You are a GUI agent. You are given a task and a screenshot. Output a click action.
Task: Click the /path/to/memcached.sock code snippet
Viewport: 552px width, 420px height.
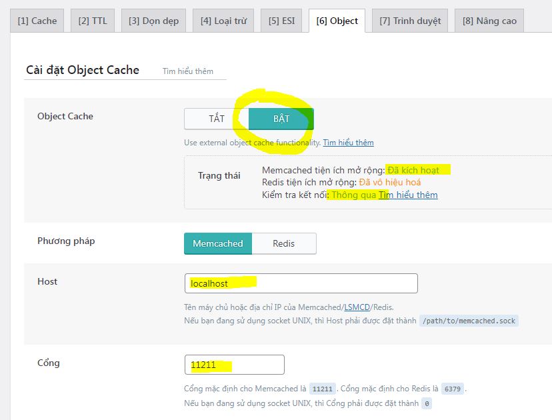[x=469, y=321]
